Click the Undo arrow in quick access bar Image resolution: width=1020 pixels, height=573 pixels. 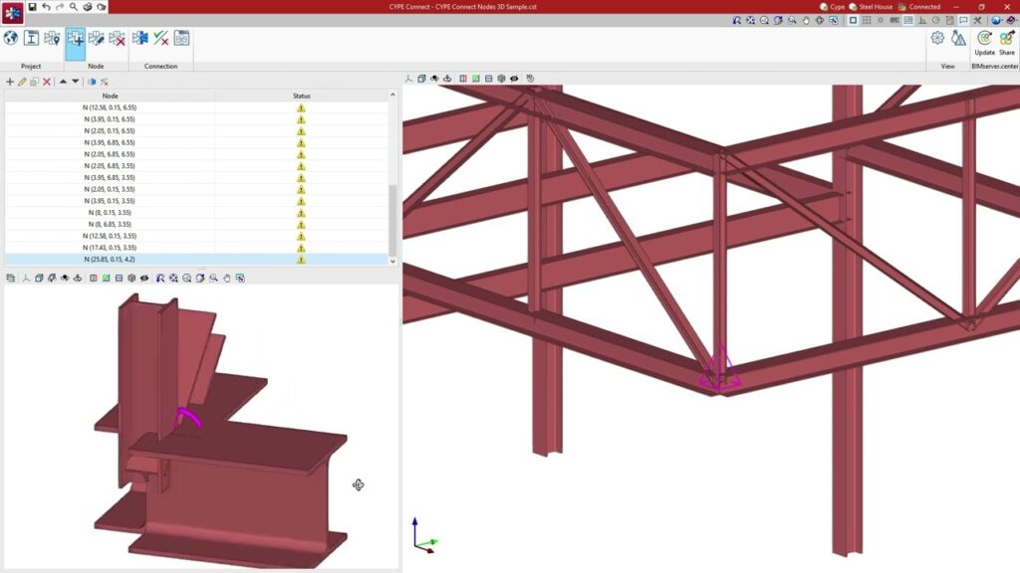click(x=46, y=7)
